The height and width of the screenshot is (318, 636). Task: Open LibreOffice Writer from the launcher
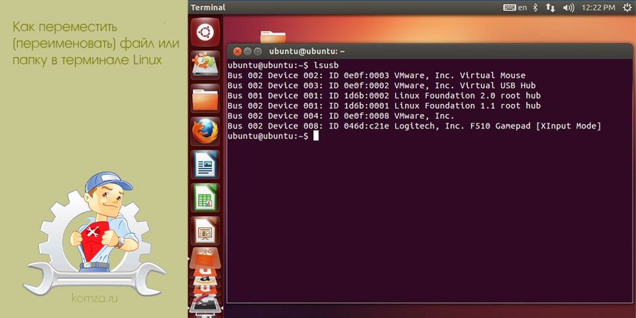[205, 164]
